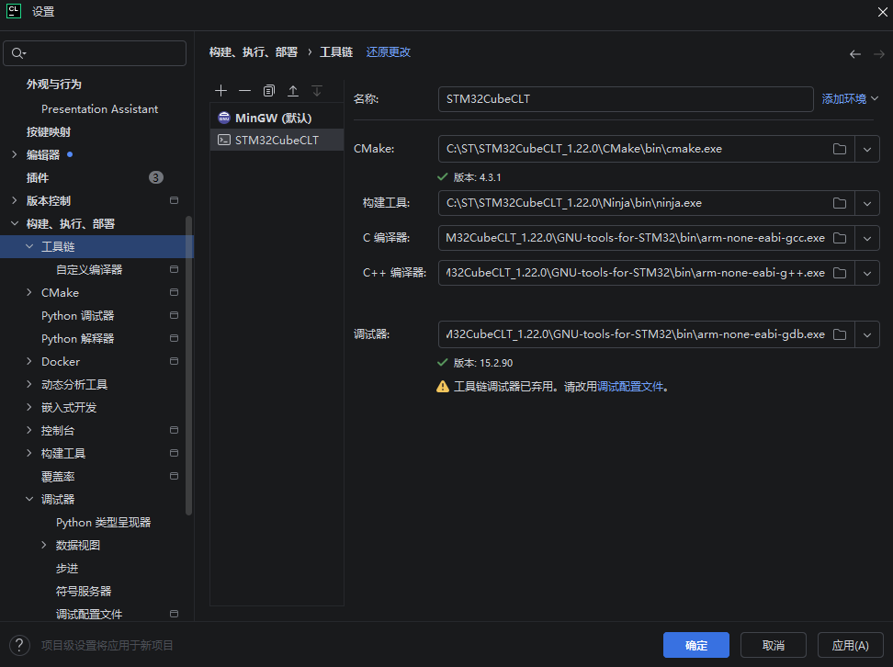Click 还原更改 link
Screen dimensions: 893x667
tap(389, 52)
